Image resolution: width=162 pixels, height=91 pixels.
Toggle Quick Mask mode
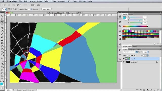(x=2, y=88)
